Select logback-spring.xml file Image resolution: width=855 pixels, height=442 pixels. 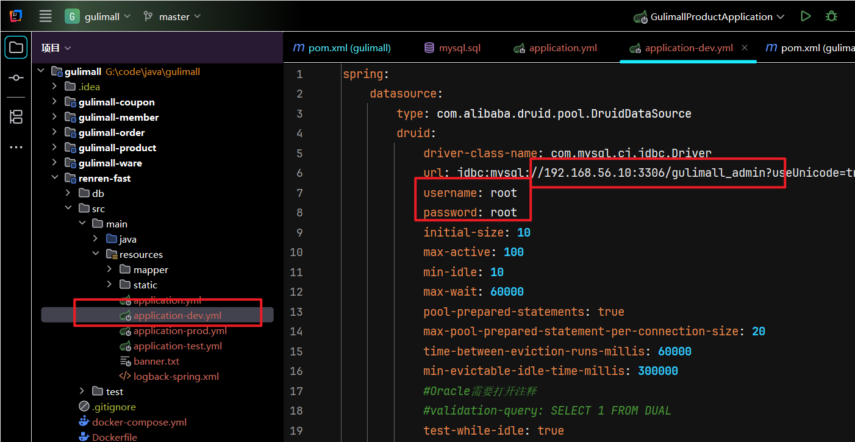pos(169,376)
